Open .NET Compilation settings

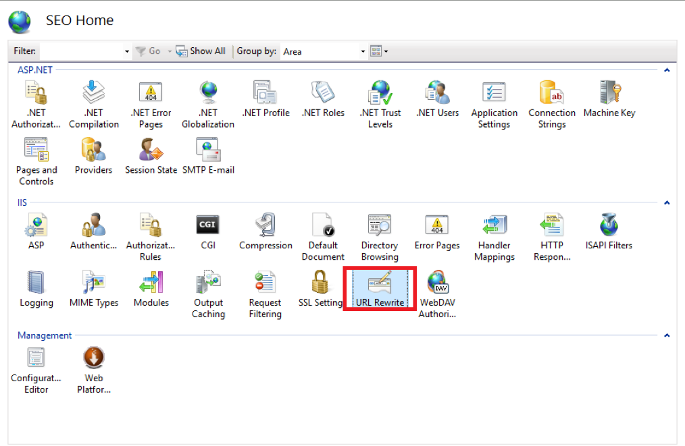click(93, 105)
